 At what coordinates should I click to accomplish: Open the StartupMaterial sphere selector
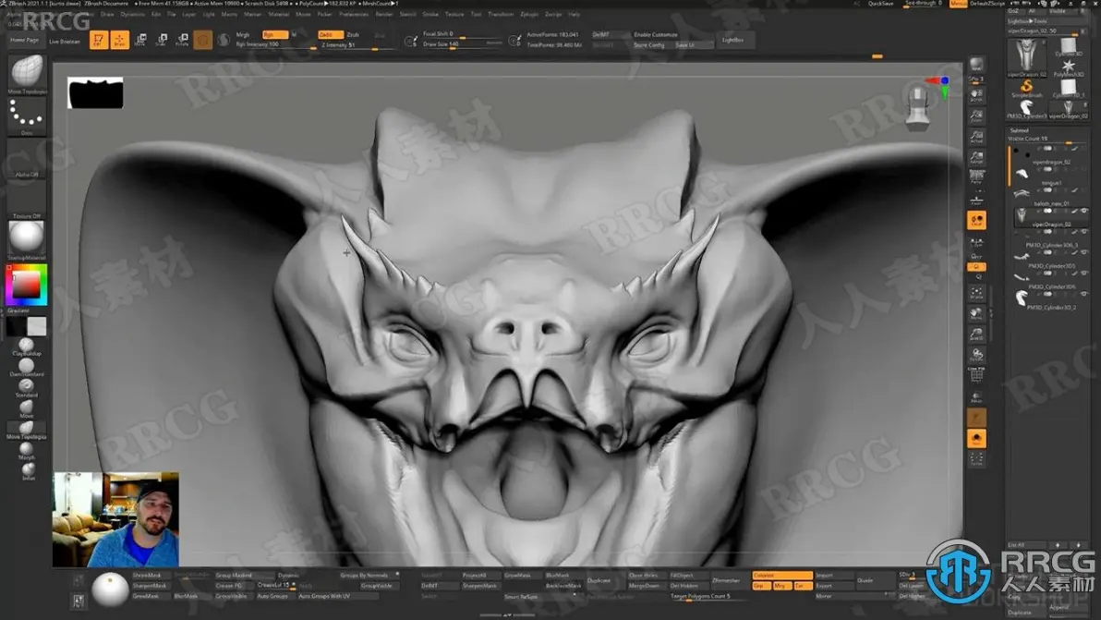pyautogui.click(x=27, y=238)
